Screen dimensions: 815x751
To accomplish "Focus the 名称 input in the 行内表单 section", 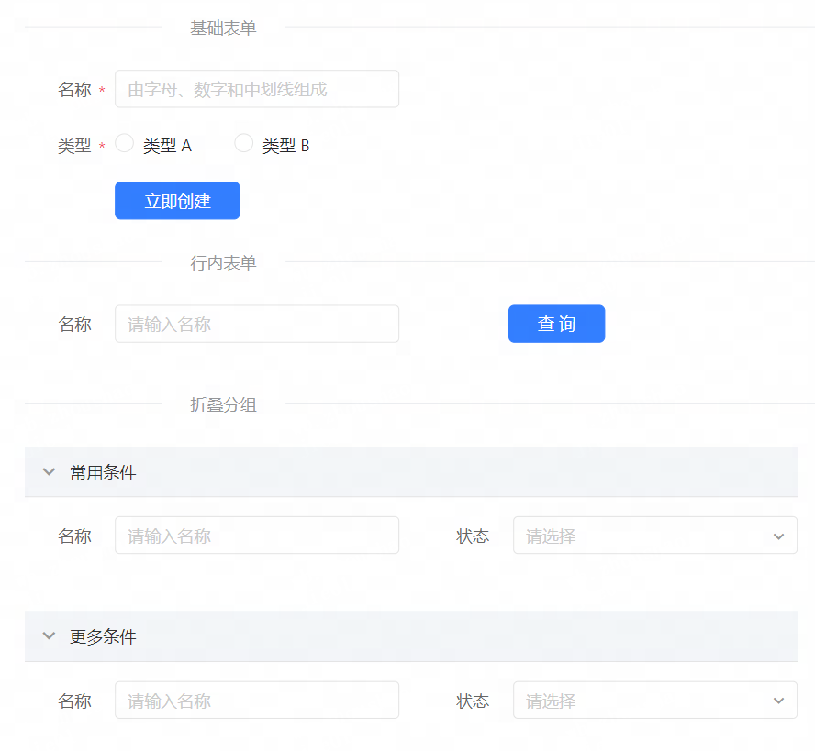I will (x=256, y=323).
